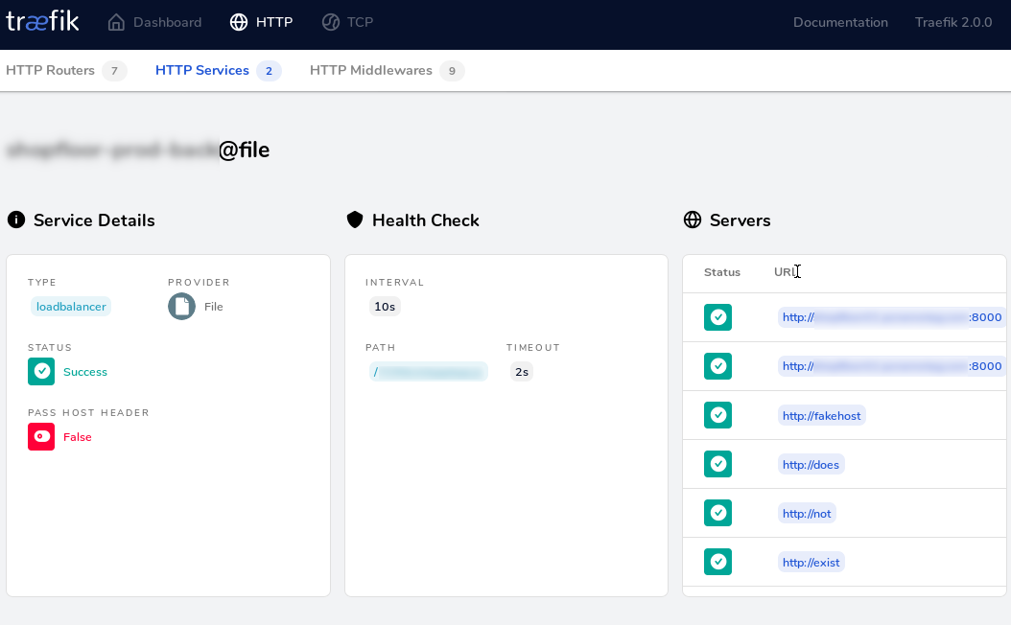Image resolution: width=1011 pixels, height=625 pixels.
Task: Click the Traefik logo
Action: point(42,21)
